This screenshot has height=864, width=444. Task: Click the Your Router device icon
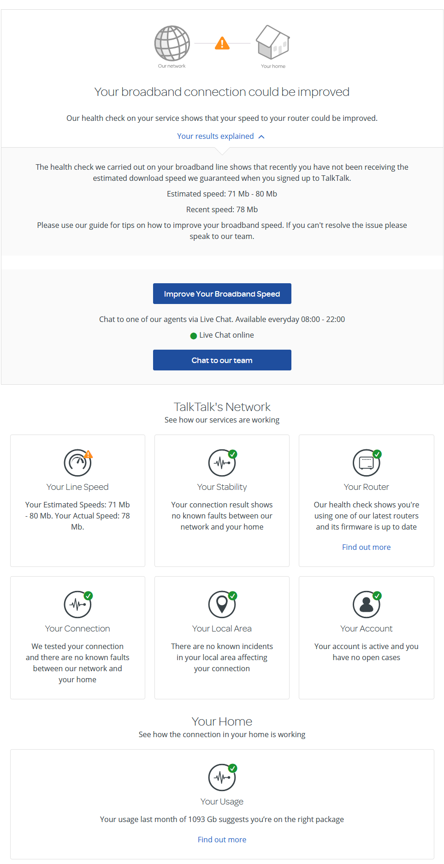366,463
